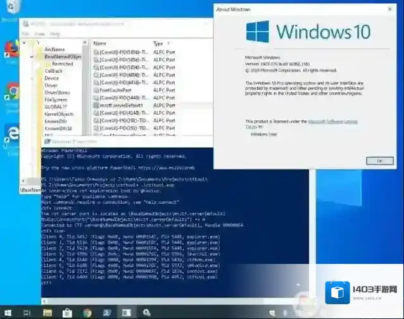The image size is (404, 319).
Task: Click the WinObj tree horizontal scroll-left arrow
Action: pos(23,181)
